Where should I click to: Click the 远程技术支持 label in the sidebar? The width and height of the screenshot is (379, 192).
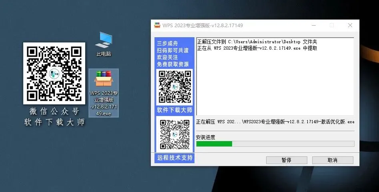175,158
